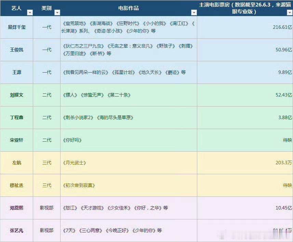Screen dimensions: 293x242
Task: Click 刘耀文's 二代 category cell
Action: tap(47, 95)
